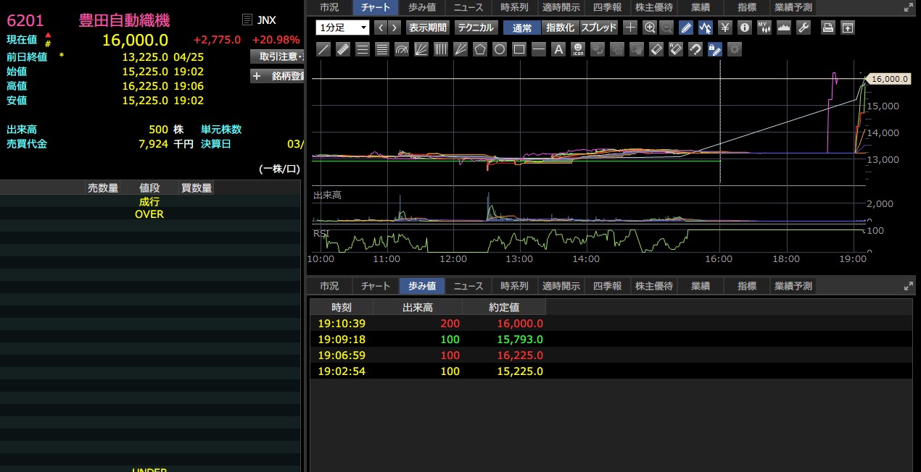921x472 pixels.
Task: Select the rectangle shape tool
Action: 519,49
